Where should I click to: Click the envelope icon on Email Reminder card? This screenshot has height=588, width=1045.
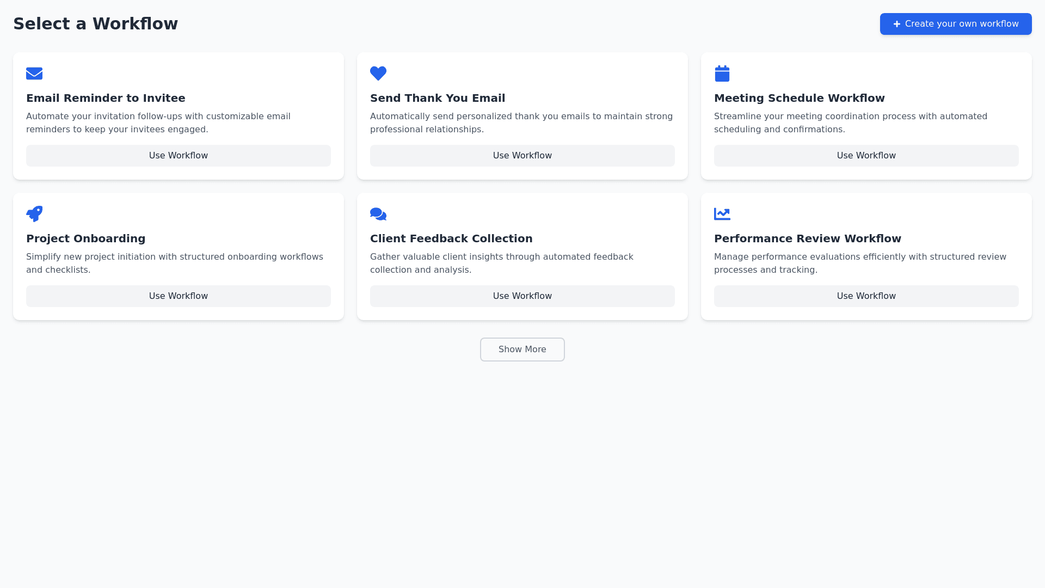(x=34, y=73)
